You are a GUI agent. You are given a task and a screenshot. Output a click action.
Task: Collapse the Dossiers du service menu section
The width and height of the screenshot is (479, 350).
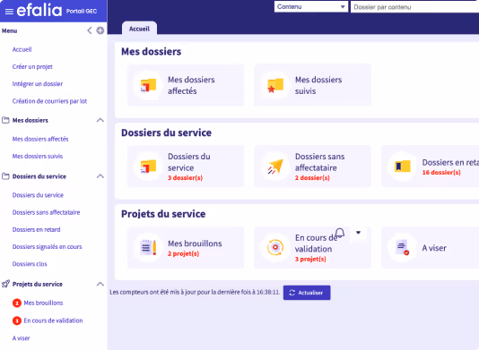click(100, 176)
